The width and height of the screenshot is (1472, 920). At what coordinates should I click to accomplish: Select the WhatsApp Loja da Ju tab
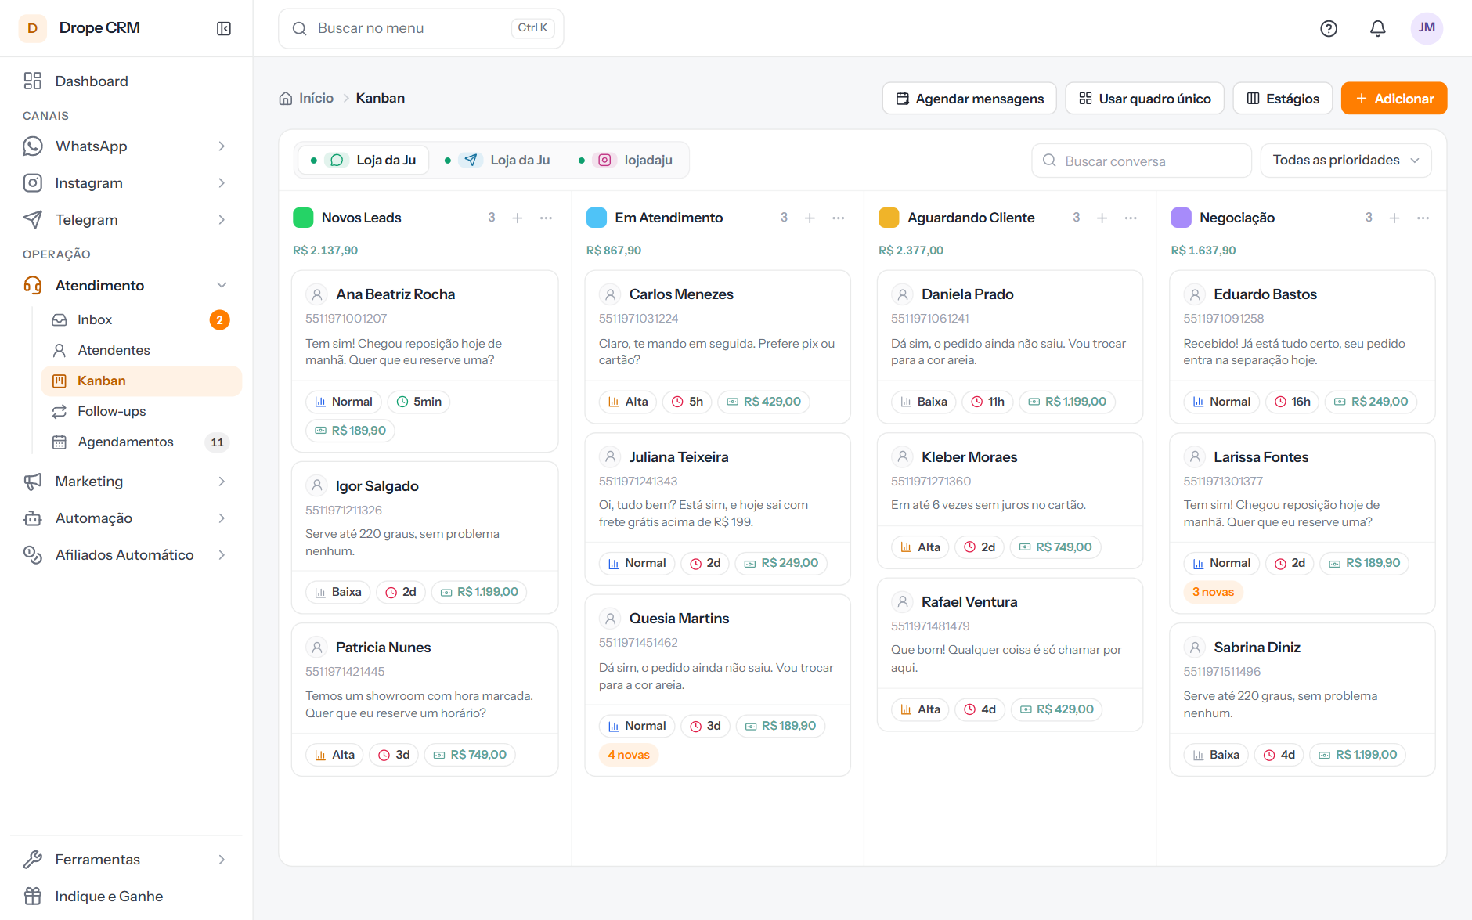pos(363,160)
